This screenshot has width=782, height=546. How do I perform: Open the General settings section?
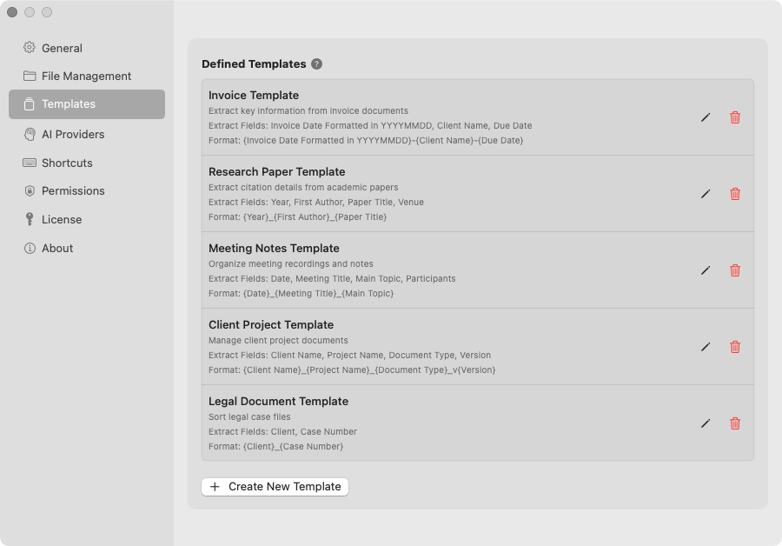point(87,48)
